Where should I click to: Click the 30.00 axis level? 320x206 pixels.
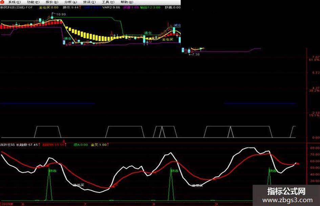tap(315, 181)
